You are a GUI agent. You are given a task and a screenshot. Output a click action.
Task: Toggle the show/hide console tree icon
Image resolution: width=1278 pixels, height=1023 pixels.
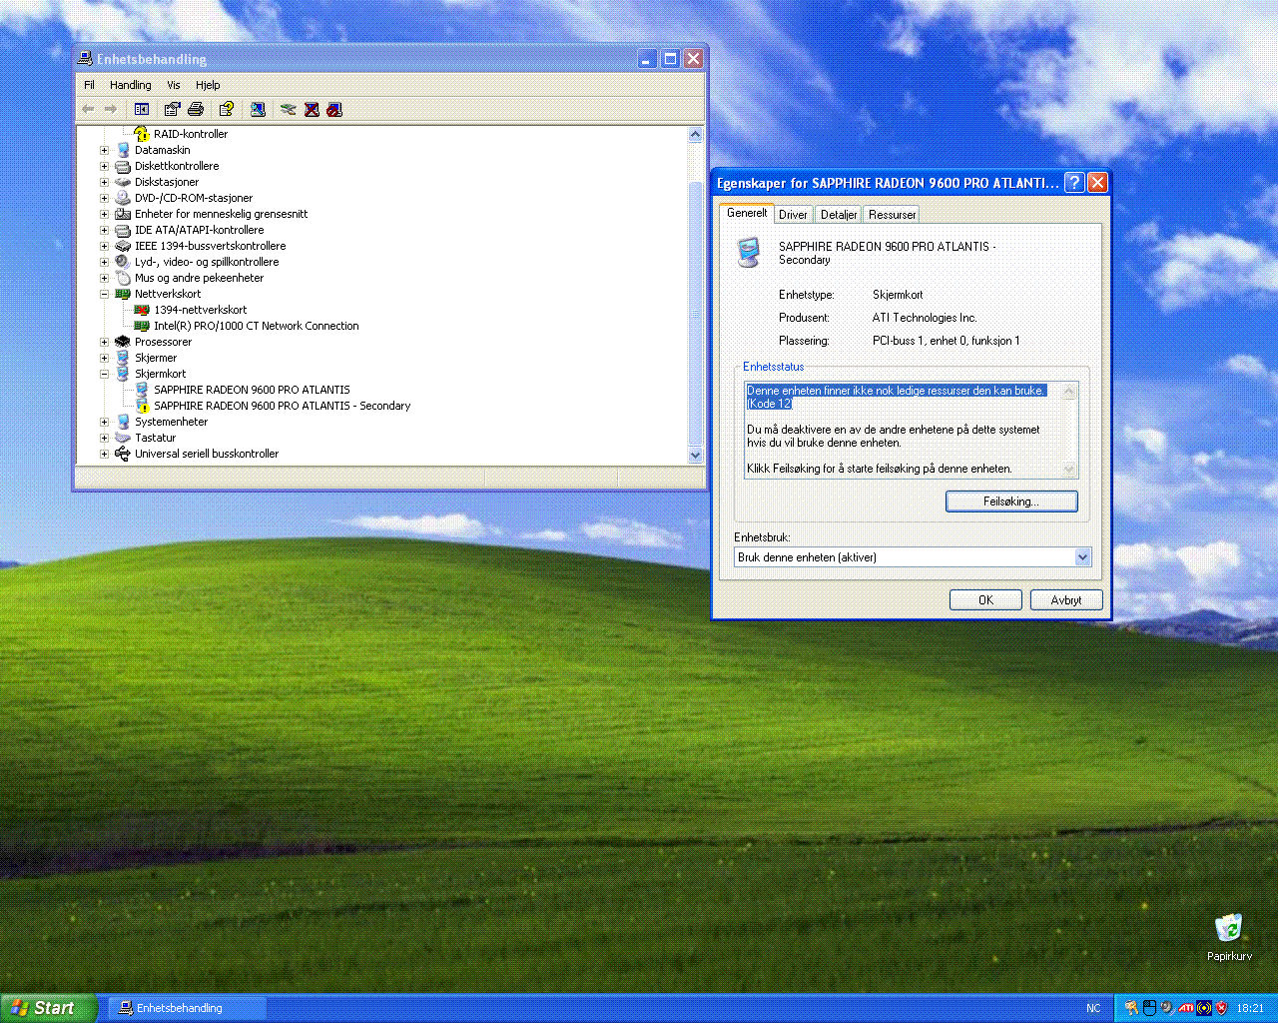click(142, 110)
